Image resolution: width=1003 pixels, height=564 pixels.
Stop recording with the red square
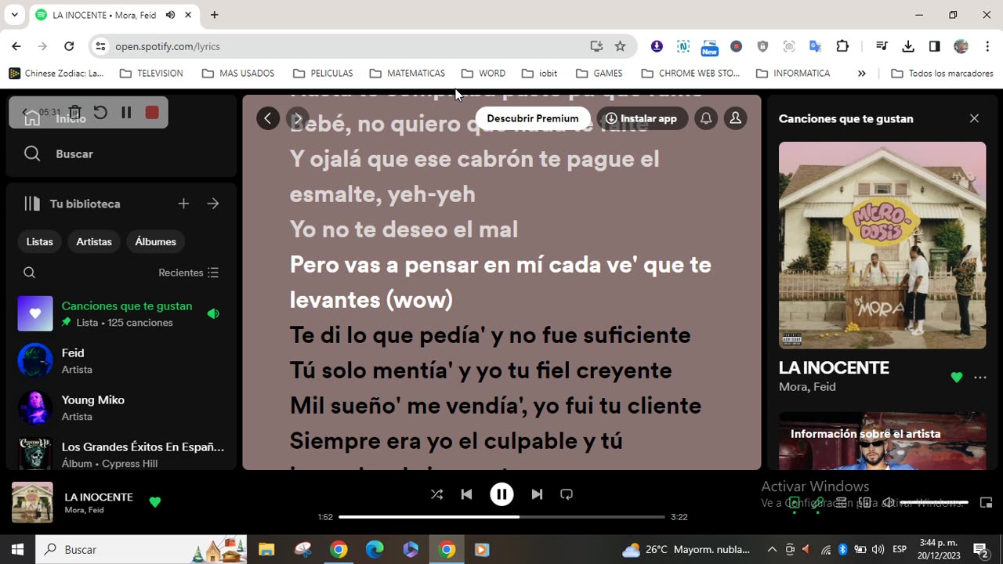(x=152, y=112)
